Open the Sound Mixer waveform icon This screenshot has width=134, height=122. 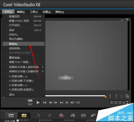point(73,115)
